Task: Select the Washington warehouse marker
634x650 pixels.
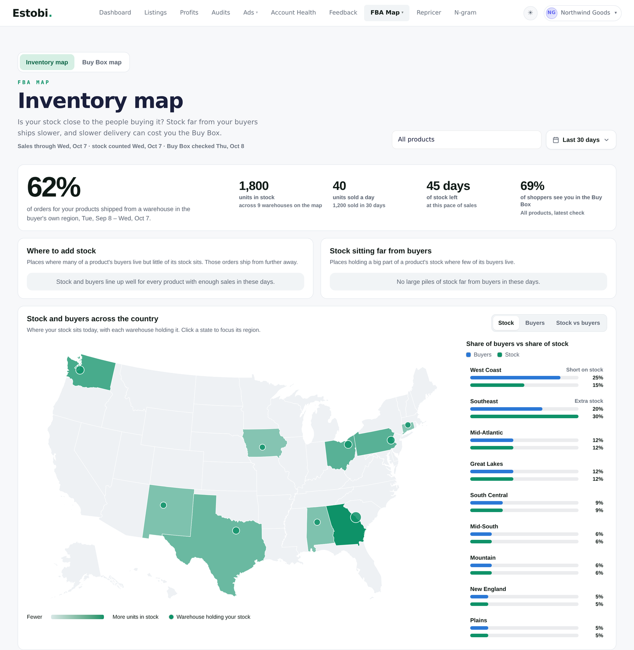Action: (80, 370)
